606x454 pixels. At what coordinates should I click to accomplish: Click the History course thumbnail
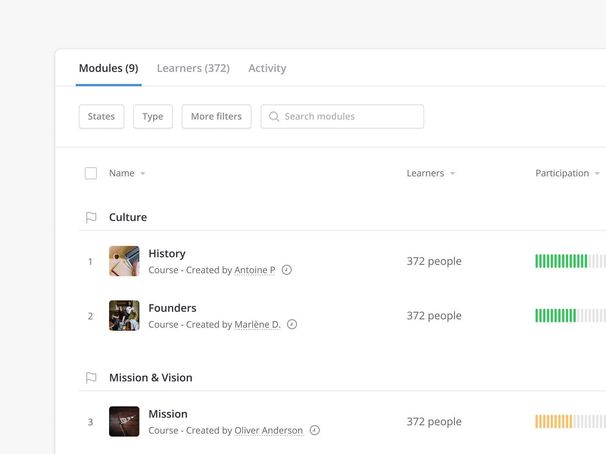tap(124, 261)
